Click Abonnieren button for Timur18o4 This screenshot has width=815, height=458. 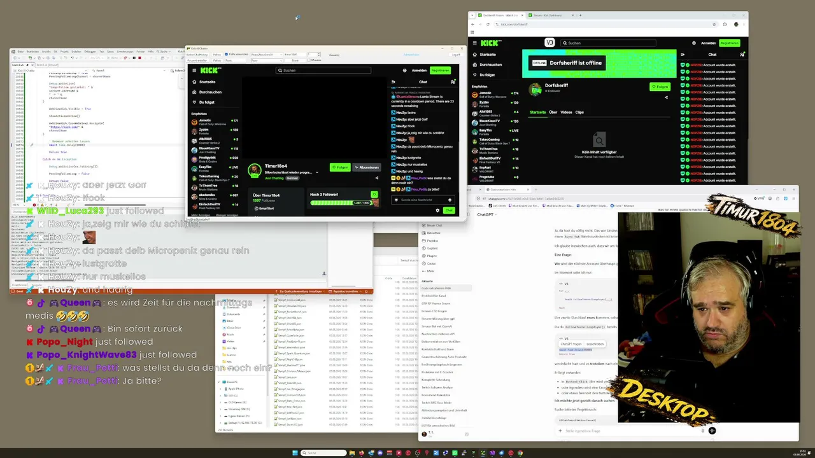click(367, 167)
